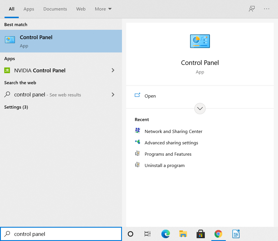Image resolution: width=278 pixels, height=241 pixels.
Task: Click the green NVIDIA icon
Action: coord(7,70)
